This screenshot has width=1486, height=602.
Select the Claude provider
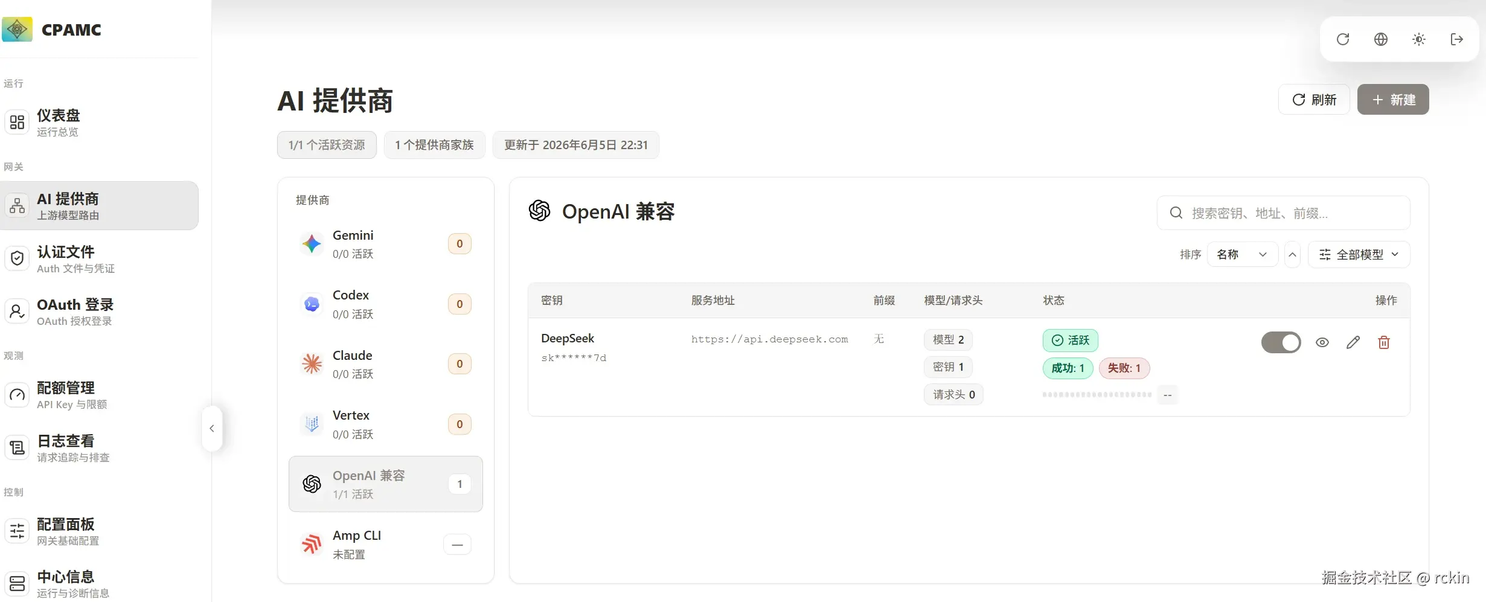[386, 364]
